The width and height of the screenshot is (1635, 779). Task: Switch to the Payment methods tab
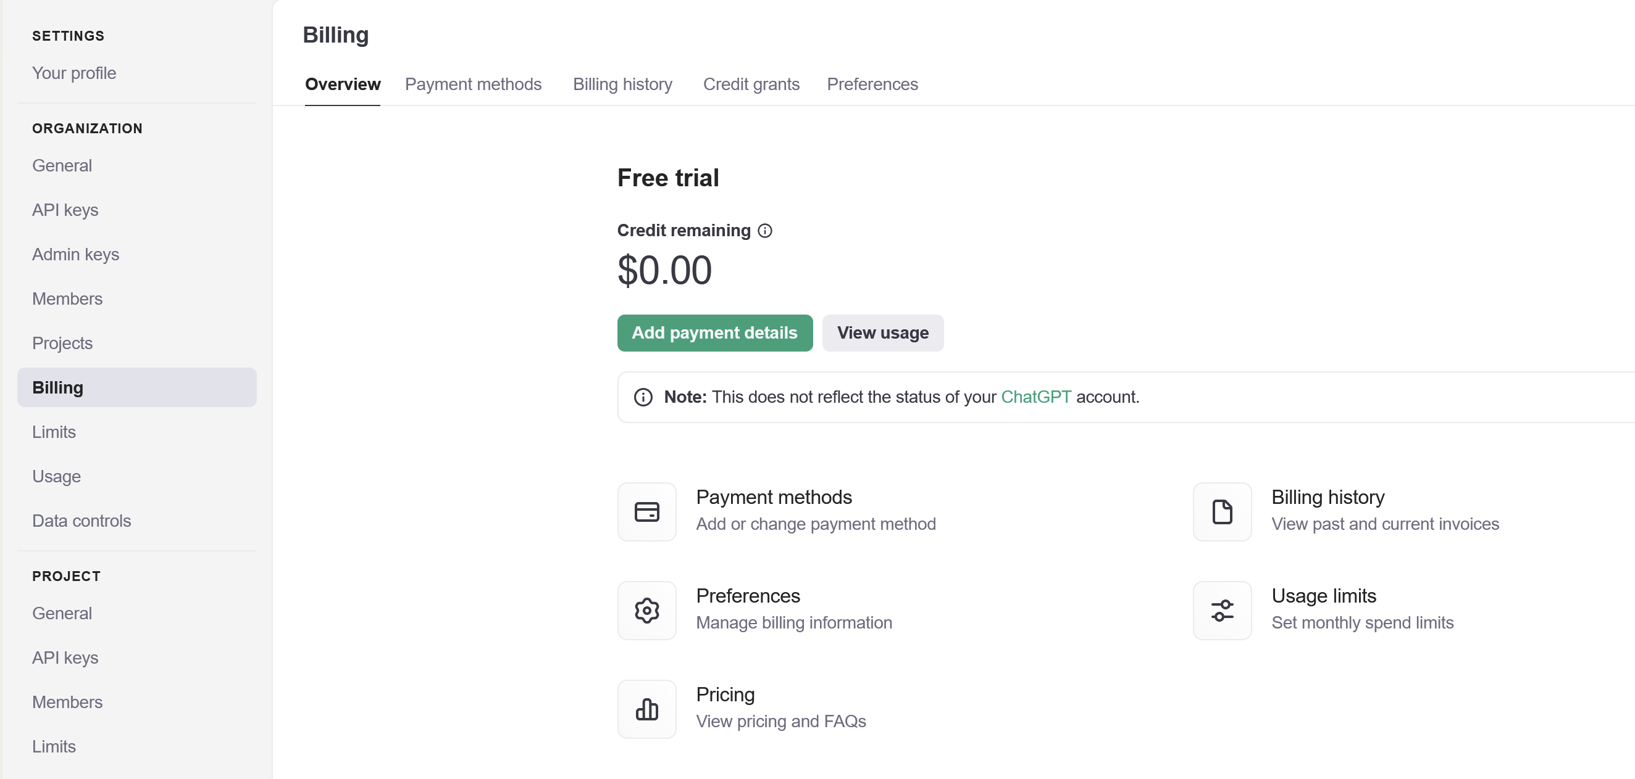(473, 84)
